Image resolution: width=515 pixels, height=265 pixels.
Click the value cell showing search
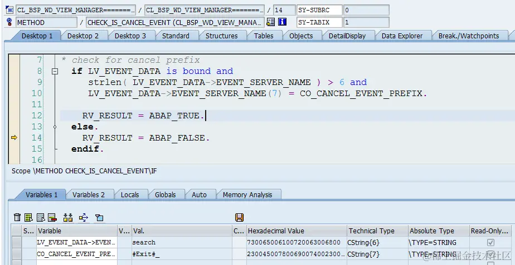tap(182, 242)
